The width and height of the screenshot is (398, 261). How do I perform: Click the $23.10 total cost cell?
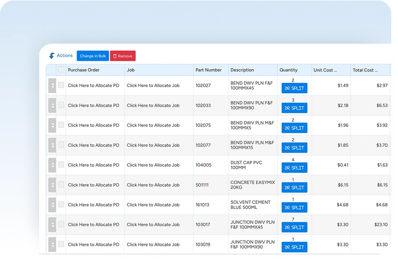point(381,225)
